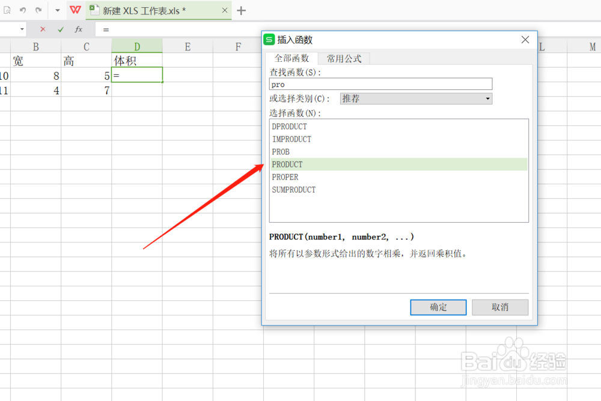Click the print preview icon in top toolbar
The height and width of the screenshot is (401, 601).
(x=7, y=10)
